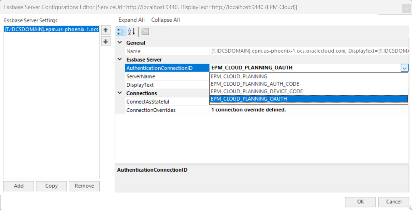This screenshot has width=412, height=210.
Task: Collapse the Essbase Server category
Action: (x=120, y=59)
